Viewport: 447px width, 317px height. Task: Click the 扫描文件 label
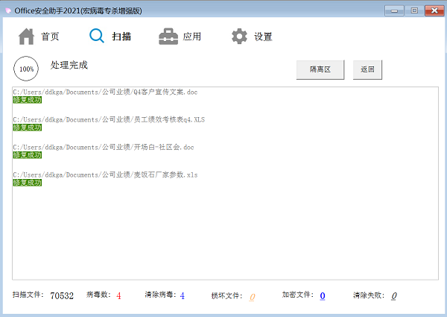pyautogui.click(x=28, y=295)
